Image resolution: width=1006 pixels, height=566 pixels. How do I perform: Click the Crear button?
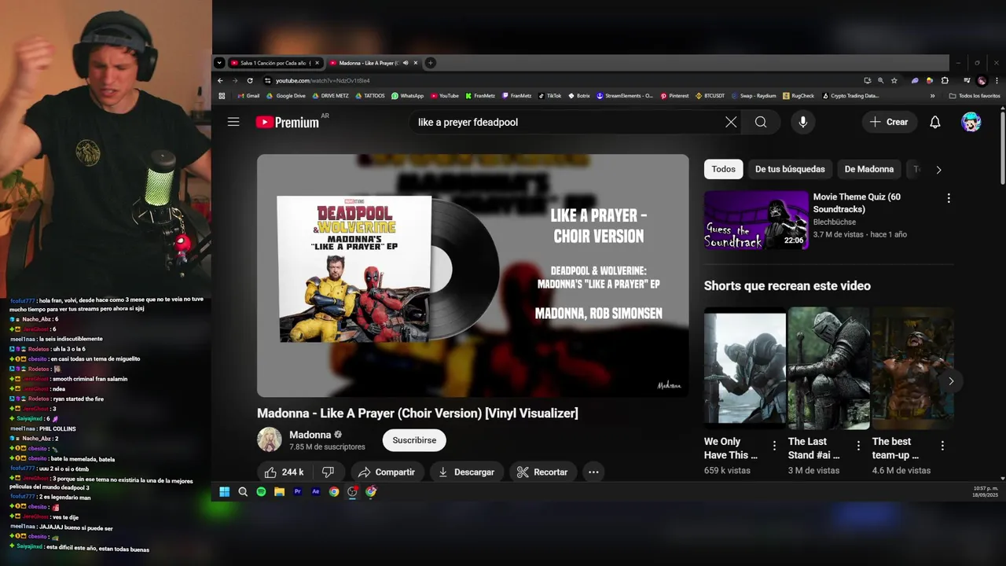(x=889, y=122)
